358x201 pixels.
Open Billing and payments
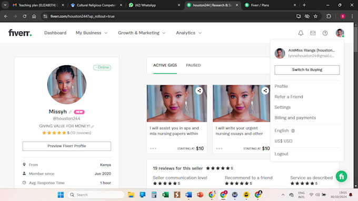point(295,118)
